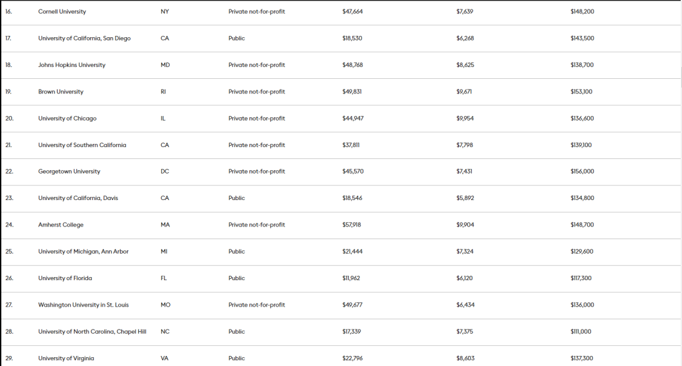Click rank number 20. in table

(9, 118)
